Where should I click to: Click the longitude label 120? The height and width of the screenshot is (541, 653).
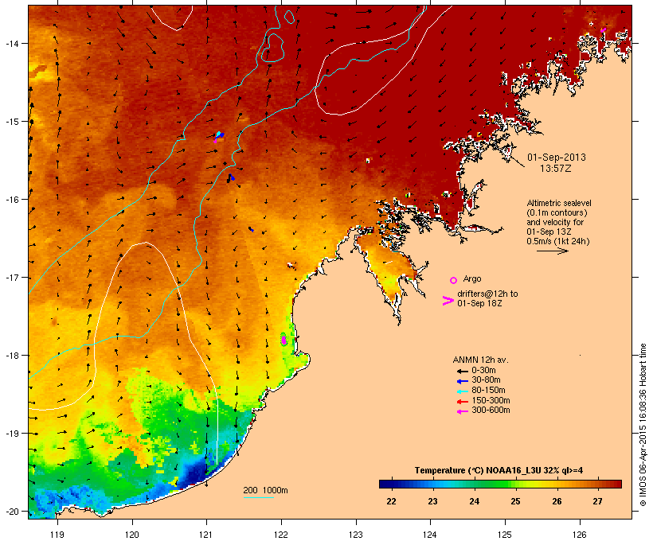point(132,535)
